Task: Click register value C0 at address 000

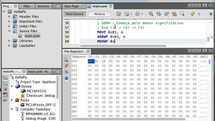Action: click(x=111, y=61)
